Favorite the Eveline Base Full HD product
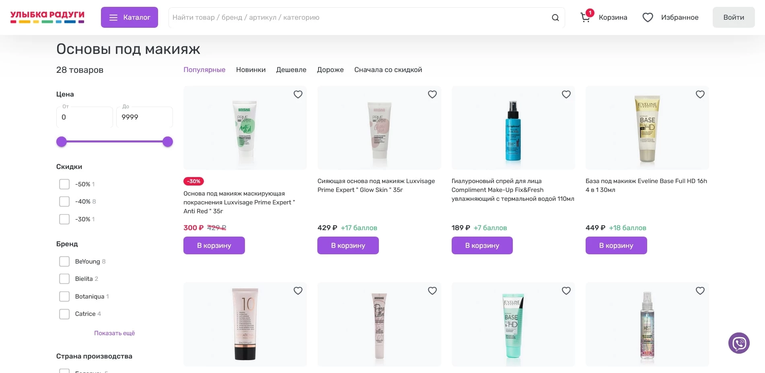 coord(700,95)
